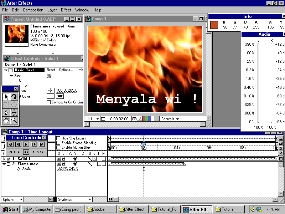The width and height of the screenshot is (285, 214).
Task: Click the position value 168.0, 205.0
Action: pyautogui.click(x=67, y=90)
